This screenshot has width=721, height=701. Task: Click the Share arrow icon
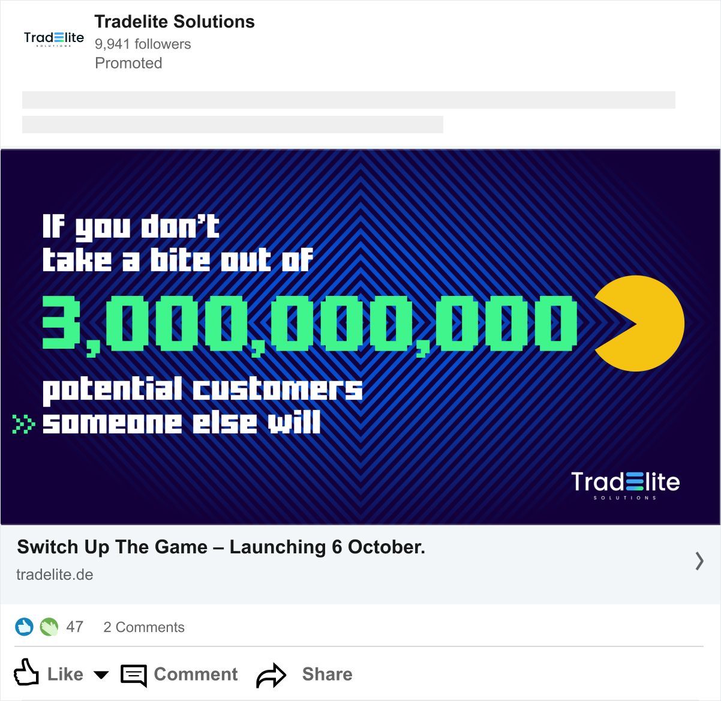tap(272, 675)
